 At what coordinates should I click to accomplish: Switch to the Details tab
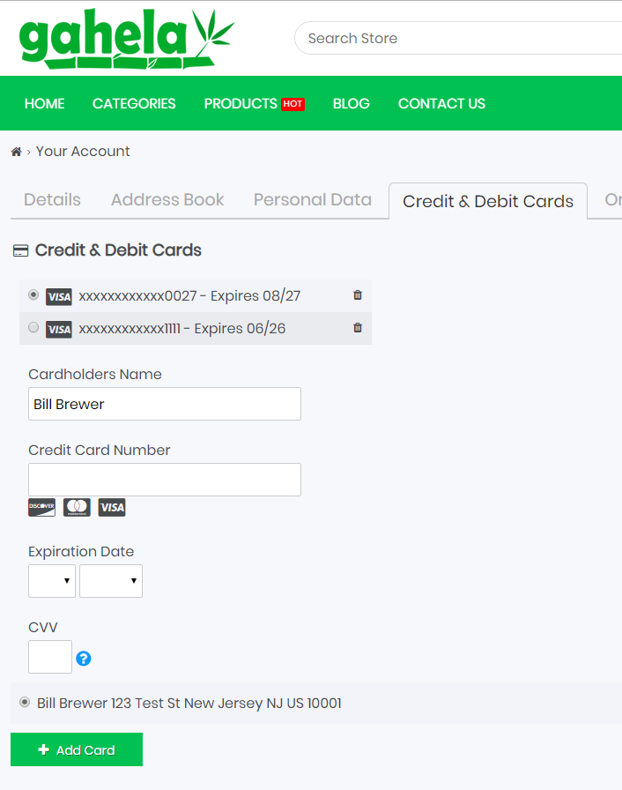(52, 199)
